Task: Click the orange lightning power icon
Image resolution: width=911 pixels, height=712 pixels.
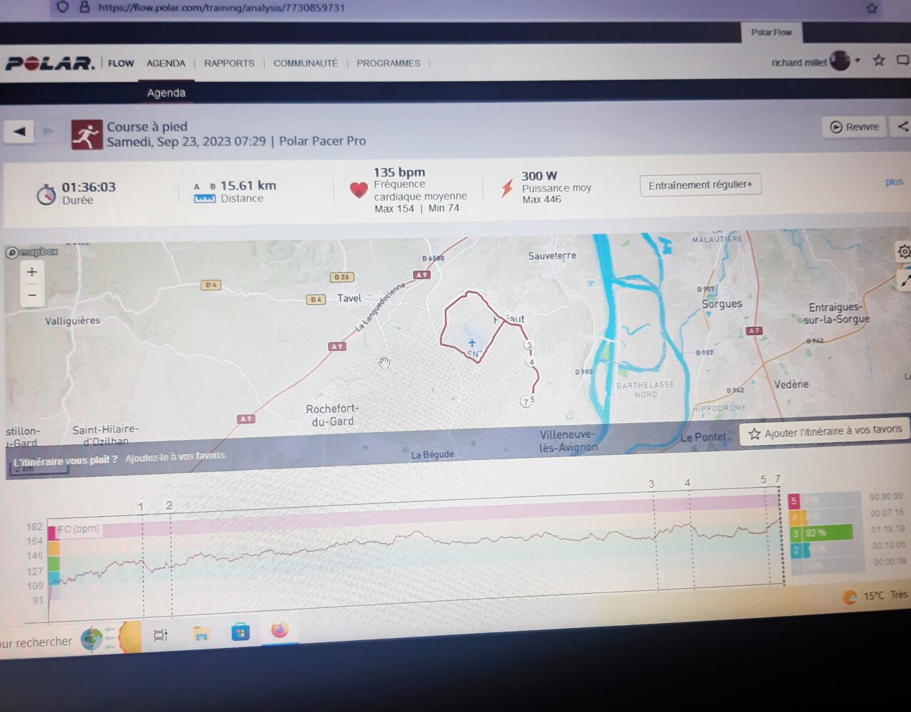Action: click(507, 188)
